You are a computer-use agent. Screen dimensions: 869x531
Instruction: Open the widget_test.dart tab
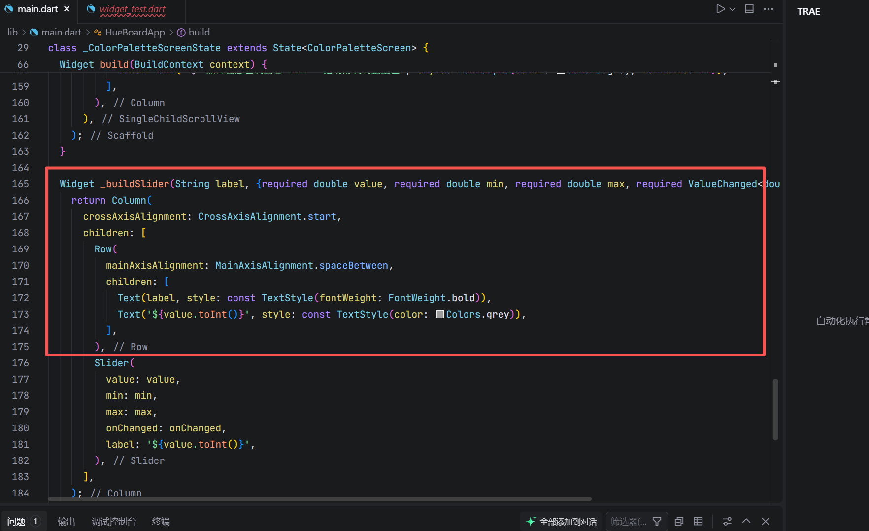point(133,9)
